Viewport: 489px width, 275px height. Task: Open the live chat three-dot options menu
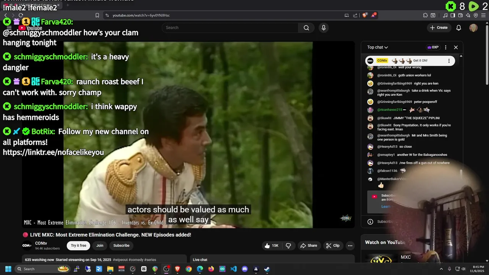coord(445,47)
